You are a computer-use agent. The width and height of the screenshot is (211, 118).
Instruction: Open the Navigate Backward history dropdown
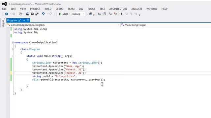tap(10, 14)
